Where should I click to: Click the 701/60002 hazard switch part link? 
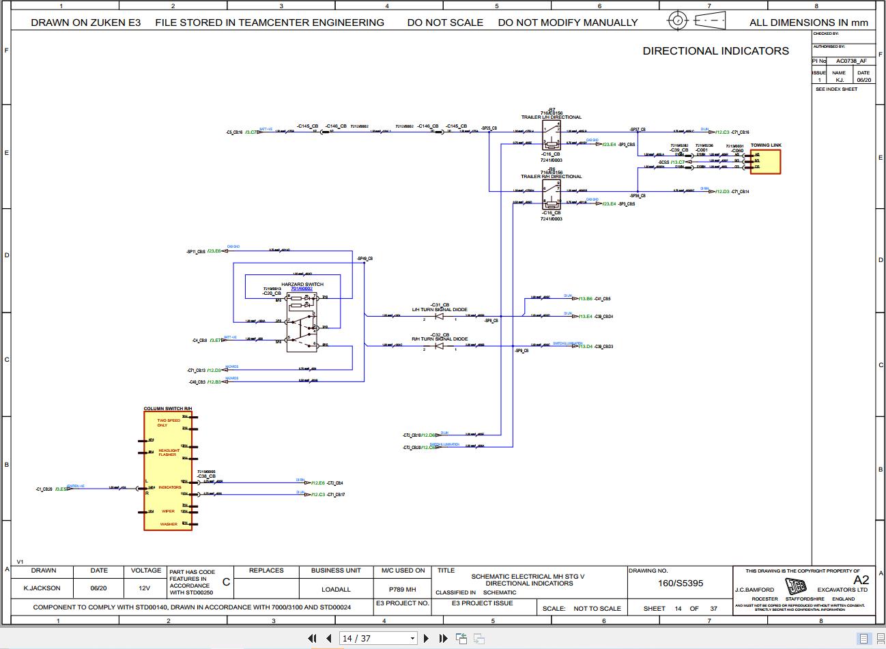(x=302, y=289)
